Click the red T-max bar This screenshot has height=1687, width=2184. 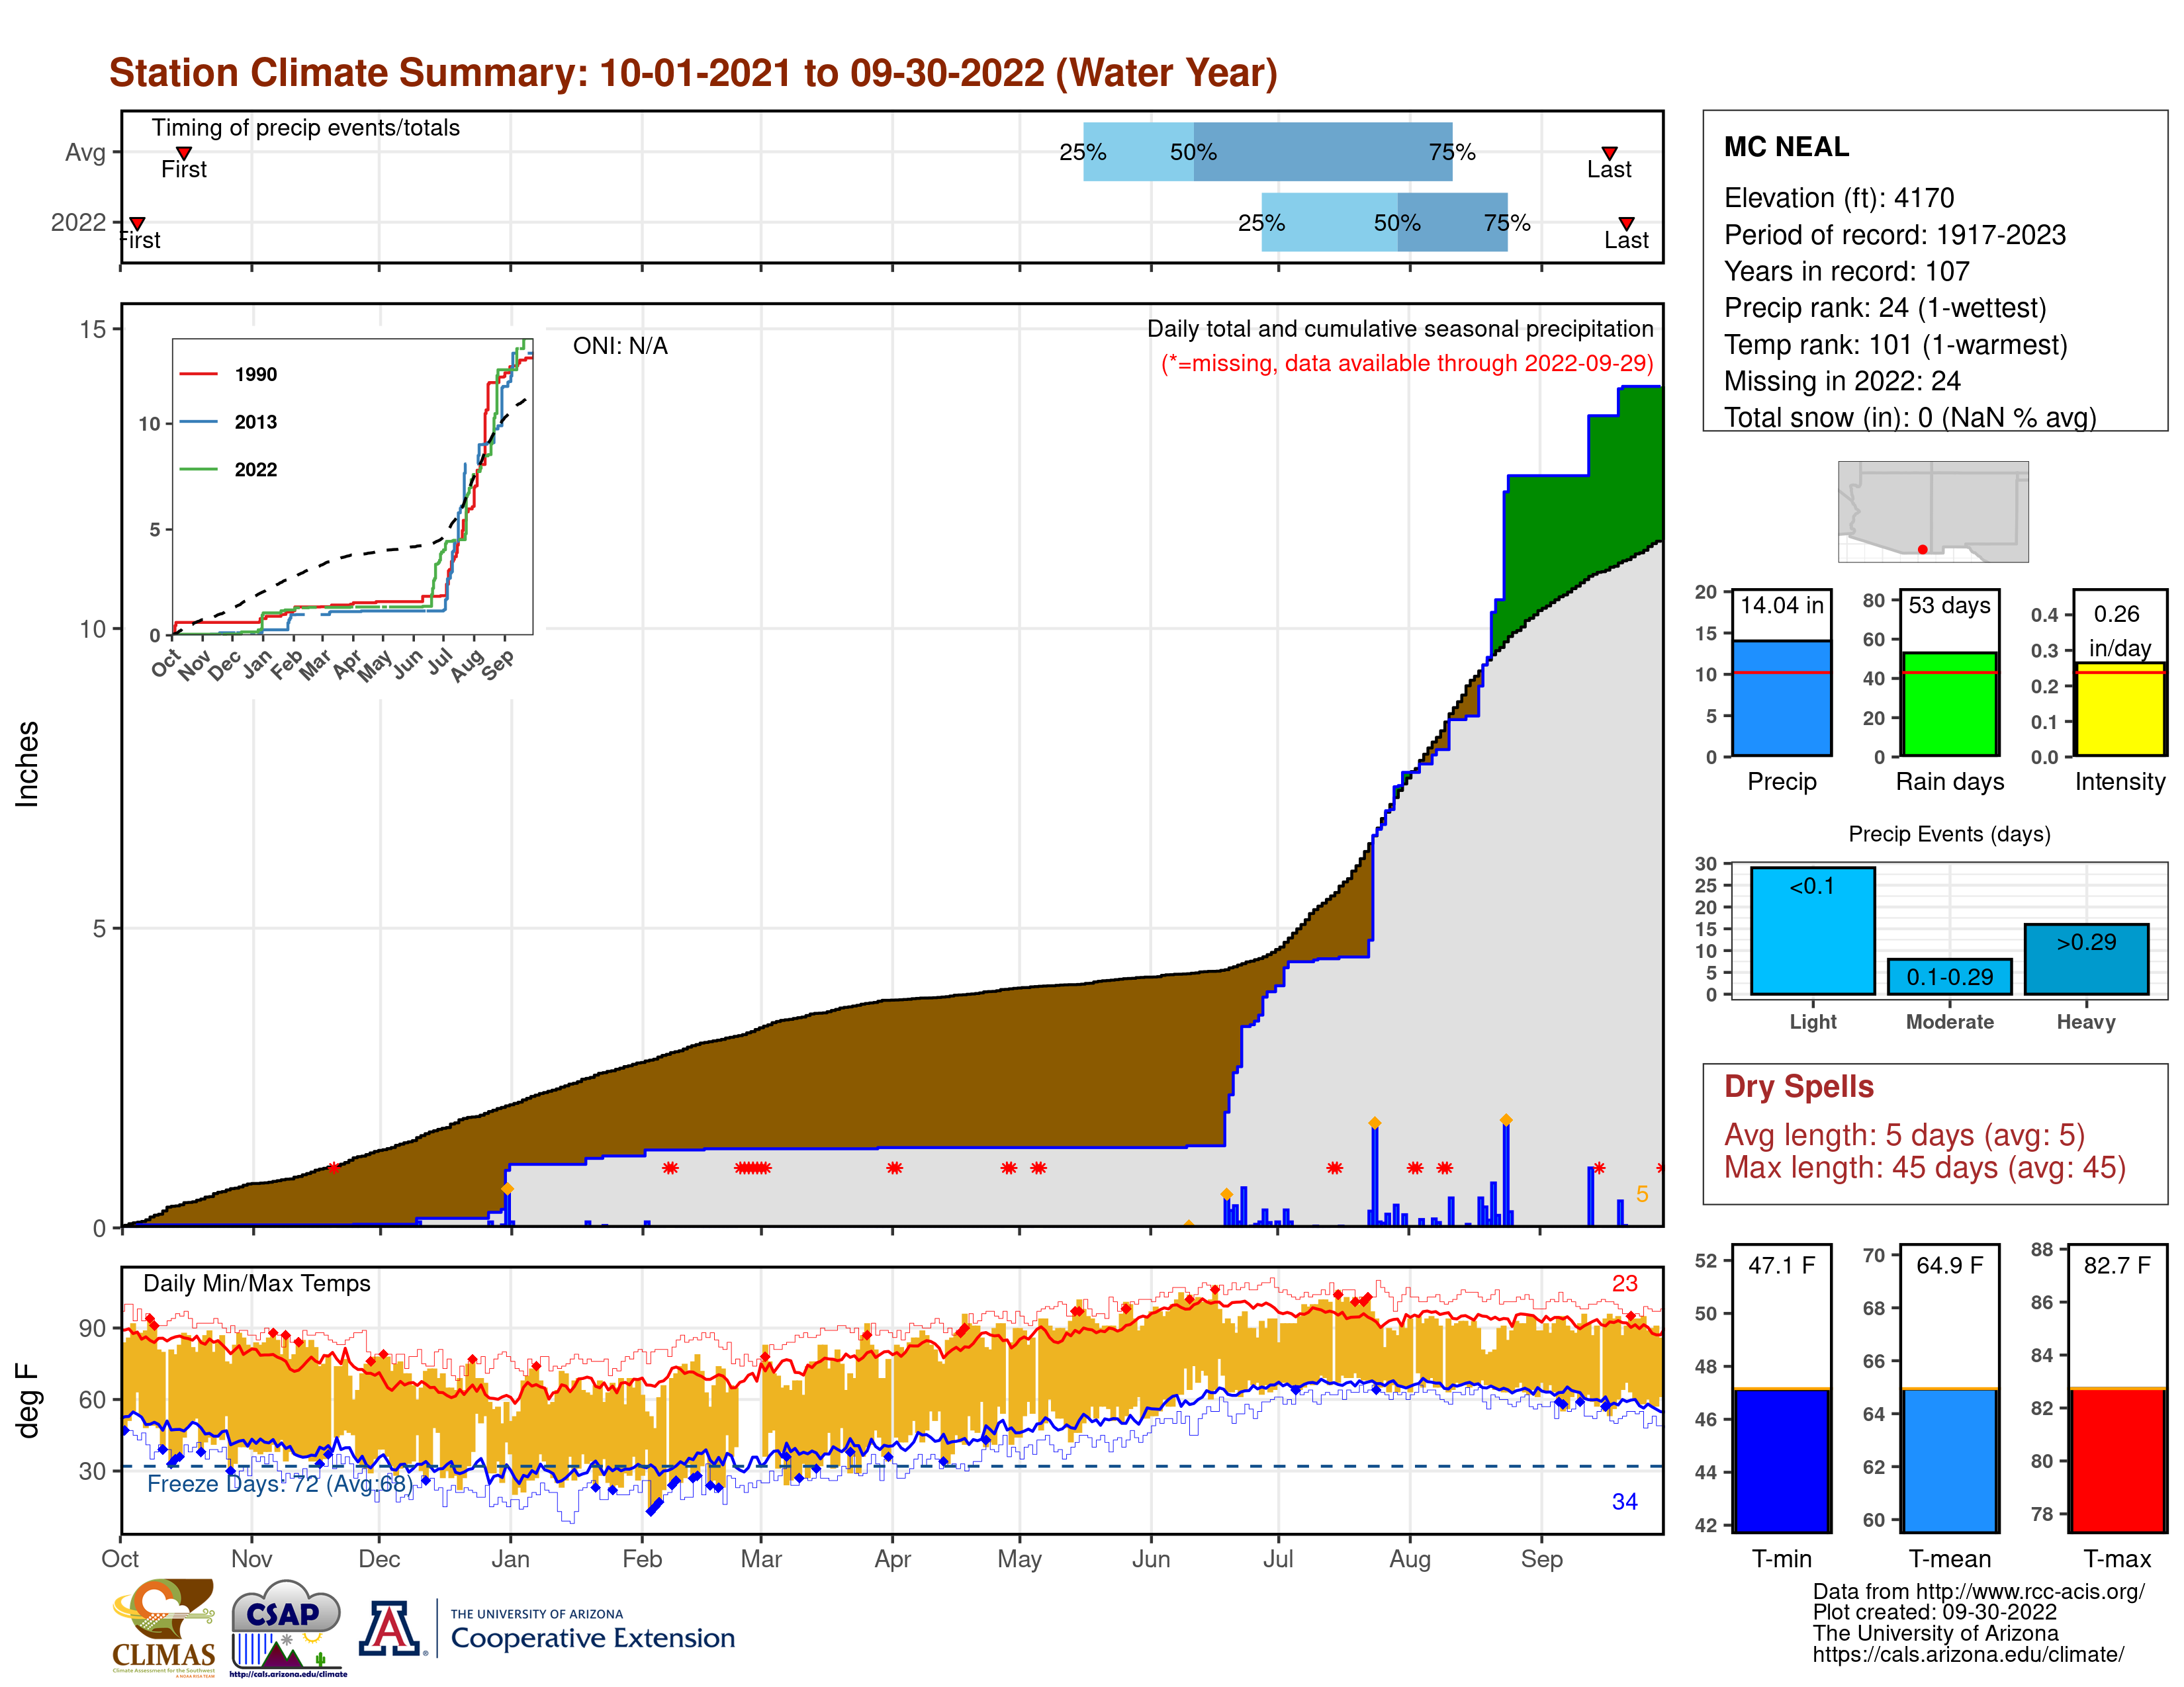pos(2117,1459)
